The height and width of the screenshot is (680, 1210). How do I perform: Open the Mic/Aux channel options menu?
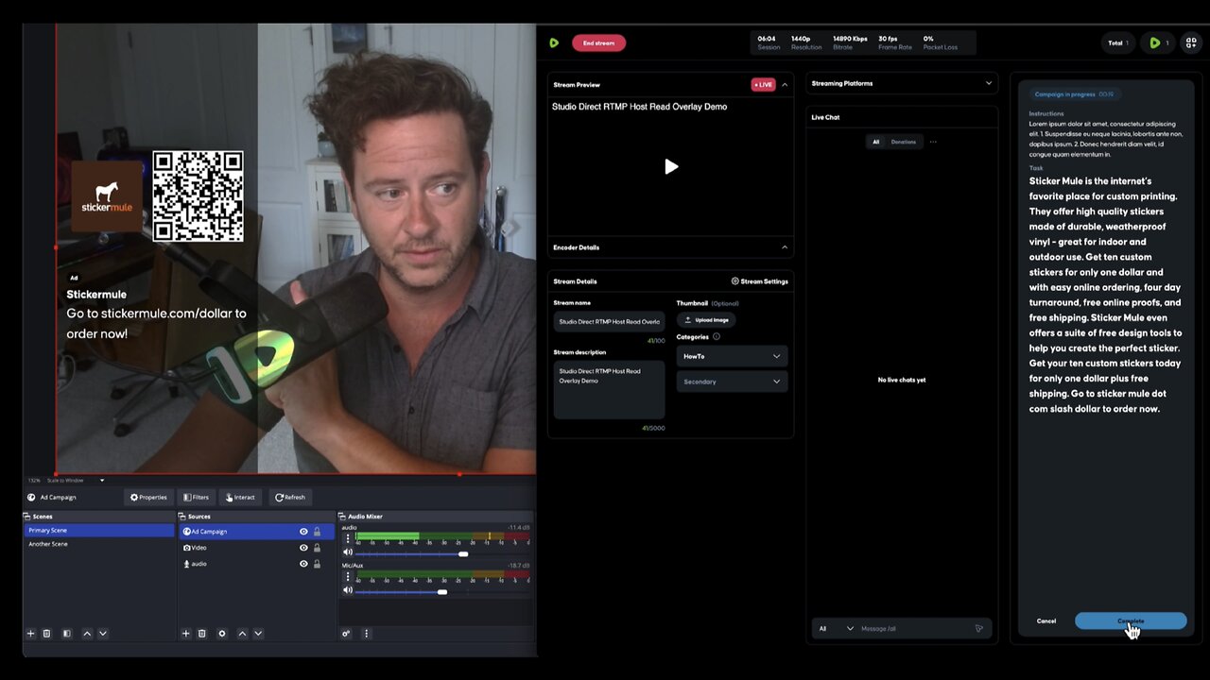point(347,576)
